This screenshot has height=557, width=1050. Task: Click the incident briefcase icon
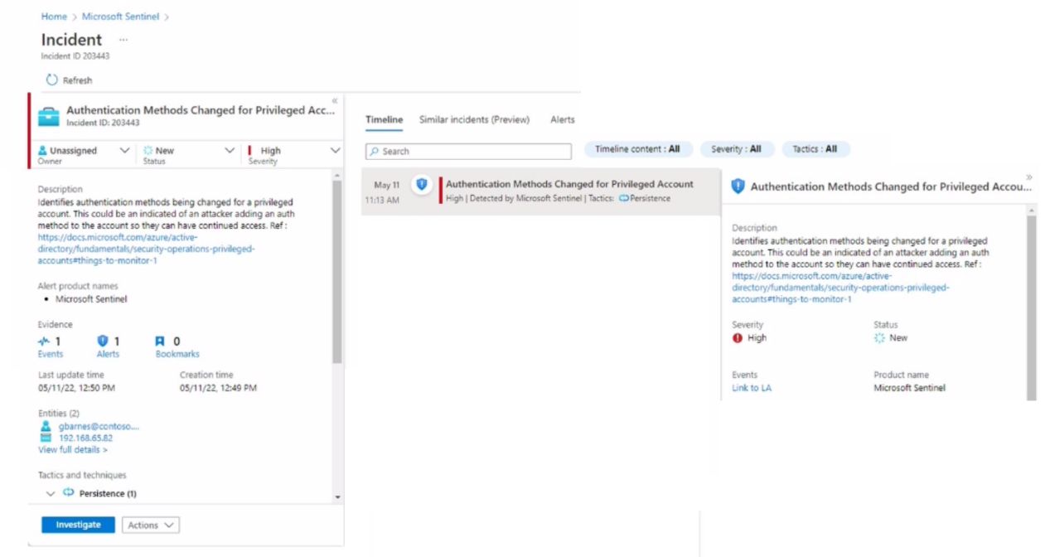[49, 115]
